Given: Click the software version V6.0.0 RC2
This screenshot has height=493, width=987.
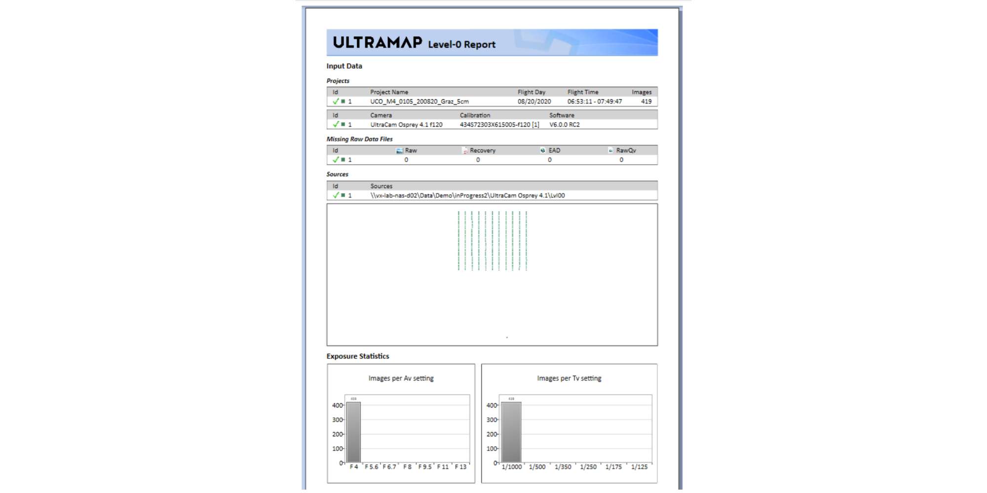Looking at the screenshot, I should pos(564,125).
